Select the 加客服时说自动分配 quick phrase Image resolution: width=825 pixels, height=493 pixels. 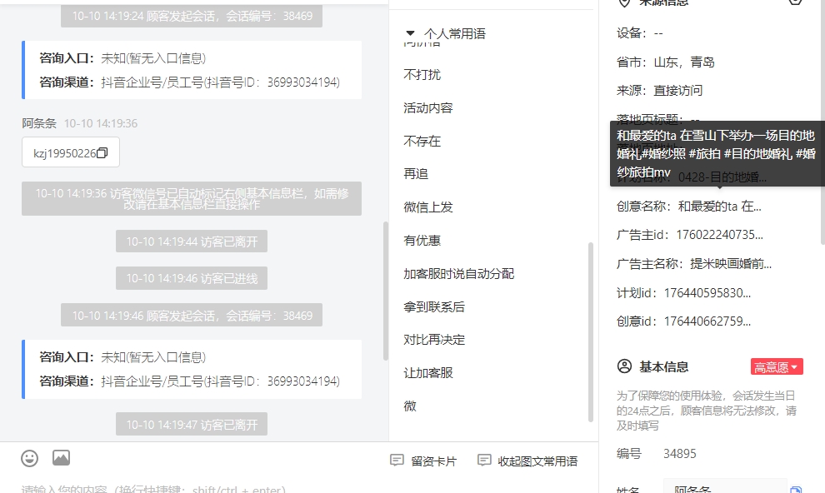click(x=459, y=273)
